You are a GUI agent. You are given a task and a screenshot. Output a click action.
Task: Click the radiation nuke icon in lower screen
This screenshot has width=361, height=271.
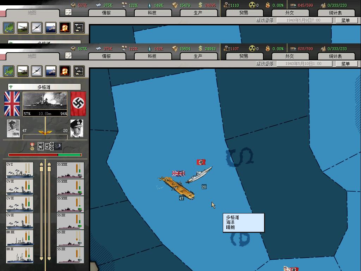(x=252, y=49)
